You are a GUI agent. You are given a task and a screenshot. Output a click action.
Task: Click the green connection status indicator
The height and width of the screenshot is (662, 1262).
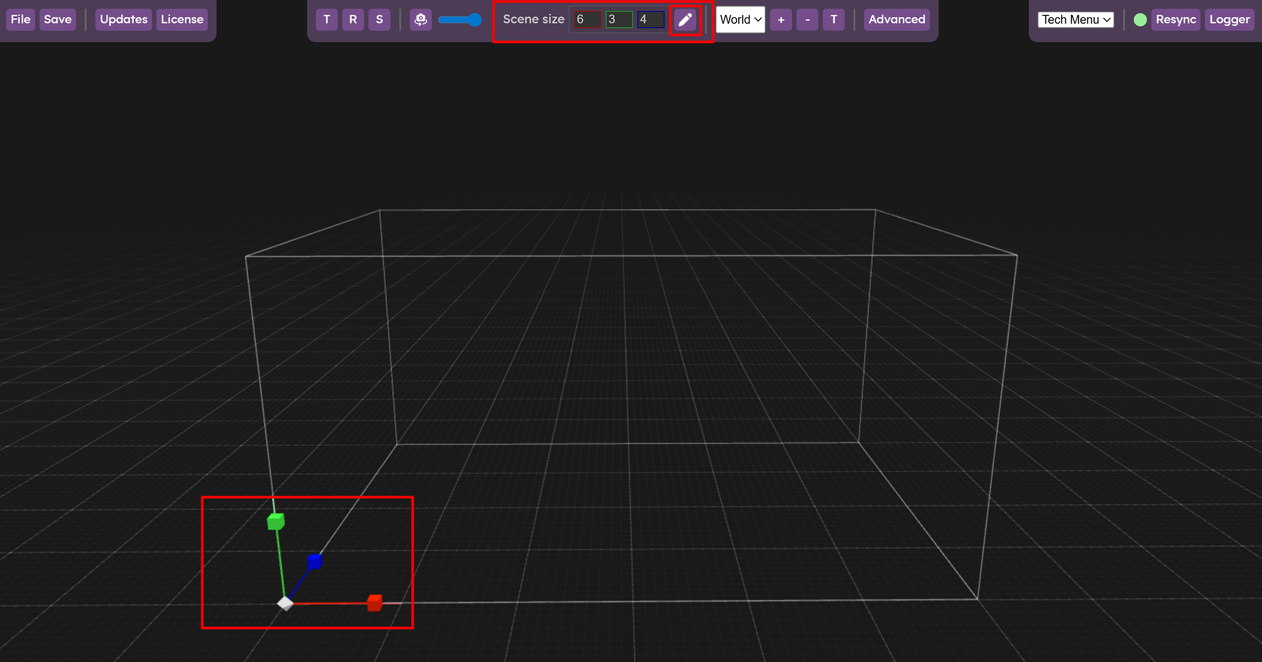point(1140,20)
